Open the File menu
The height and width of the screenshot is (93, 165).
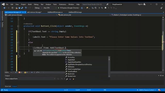[7, 4]
